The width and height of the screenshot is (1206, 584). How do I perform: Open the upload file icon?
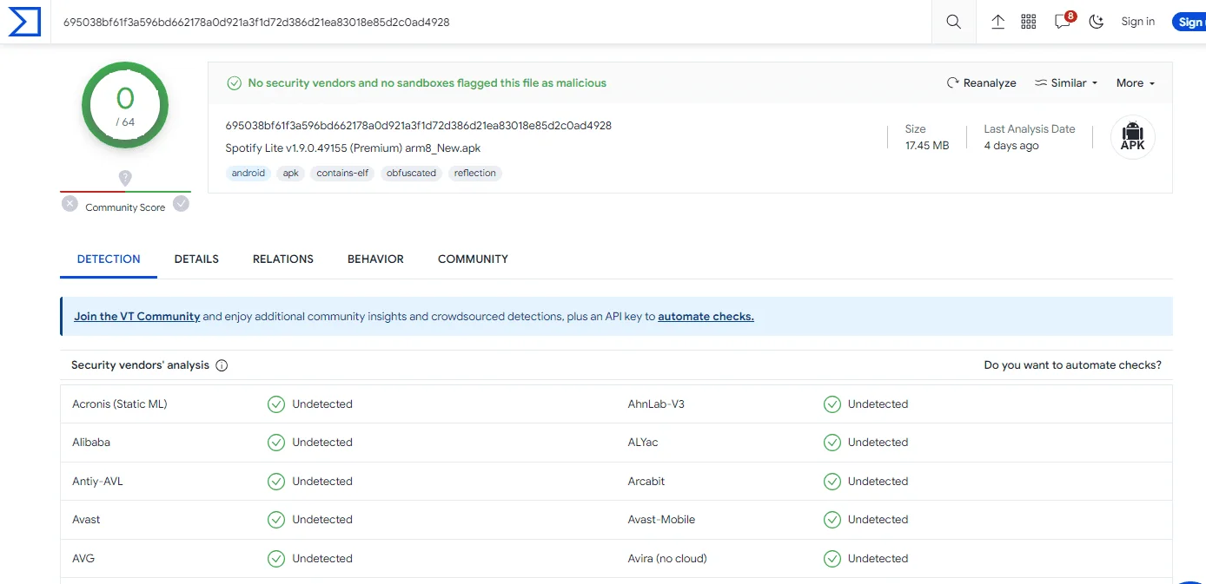998,22
